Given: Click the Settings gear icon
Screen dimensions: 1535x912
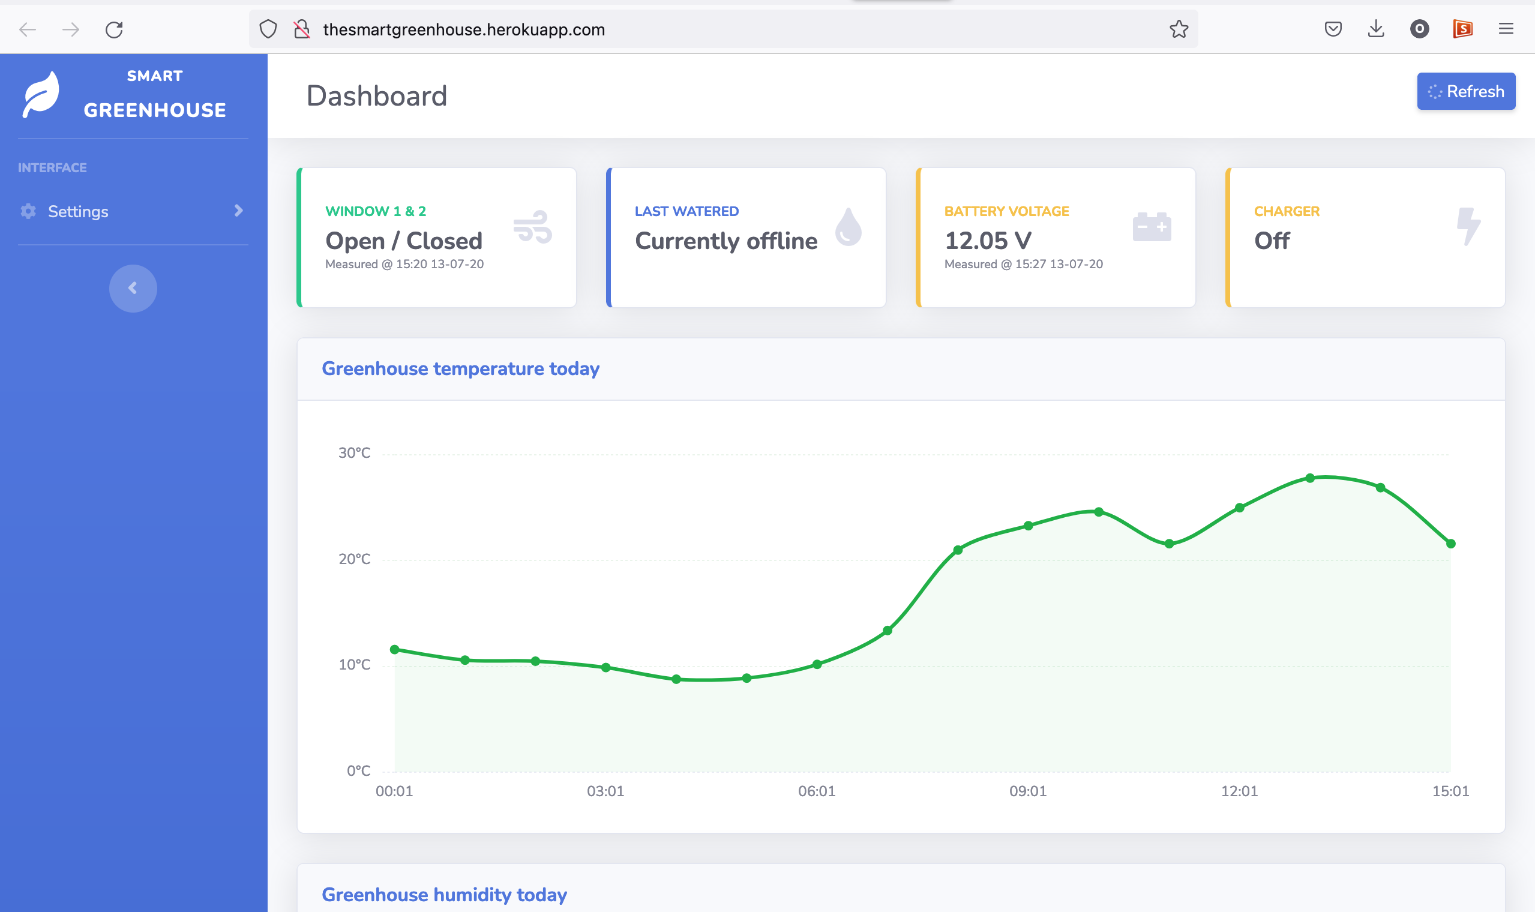Looking at the screenshot, I should [28, 211].
